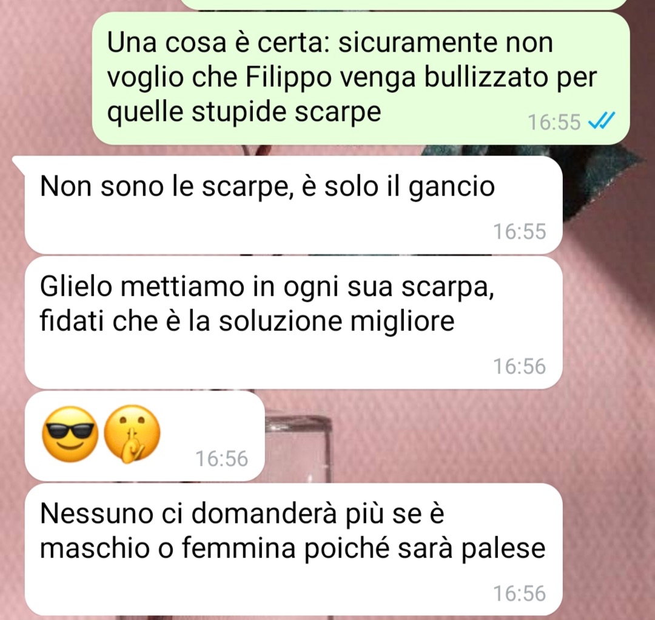Tap the sunglasses face emoji

point(70,434)
